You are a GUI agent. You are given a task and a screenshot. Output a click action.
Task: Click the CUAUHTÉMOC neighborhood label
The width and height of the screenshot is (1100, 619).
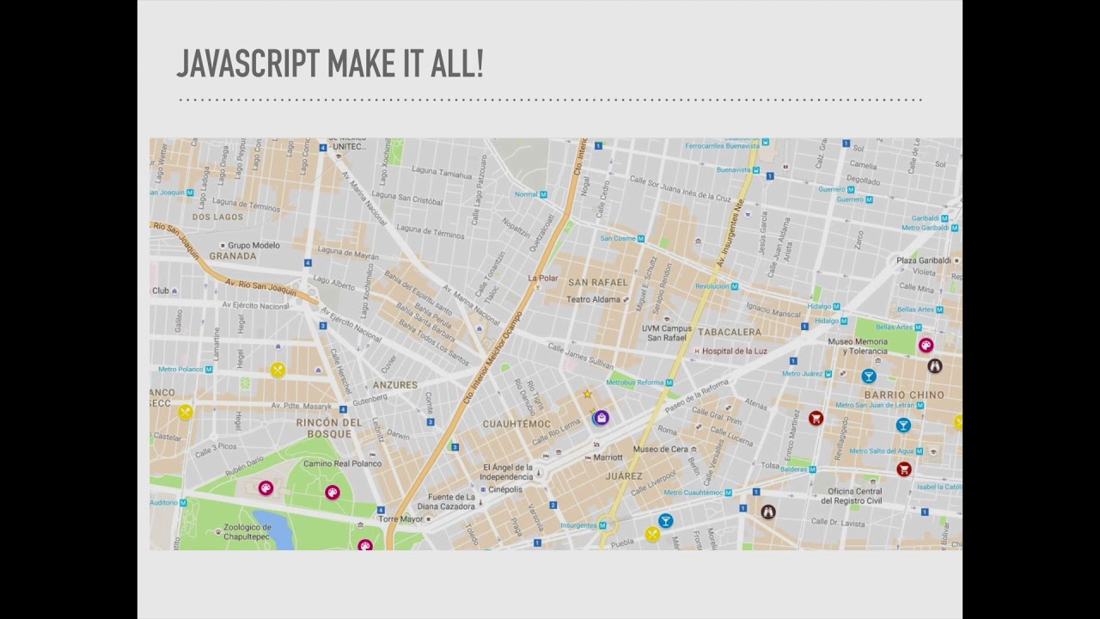[x=516, y=424]
